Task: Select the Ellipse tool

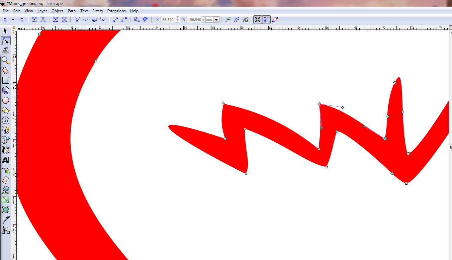Action: pos(5,100)
